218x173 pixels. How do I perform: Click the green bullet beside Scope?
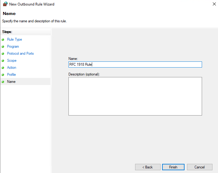tap(3, 61)
